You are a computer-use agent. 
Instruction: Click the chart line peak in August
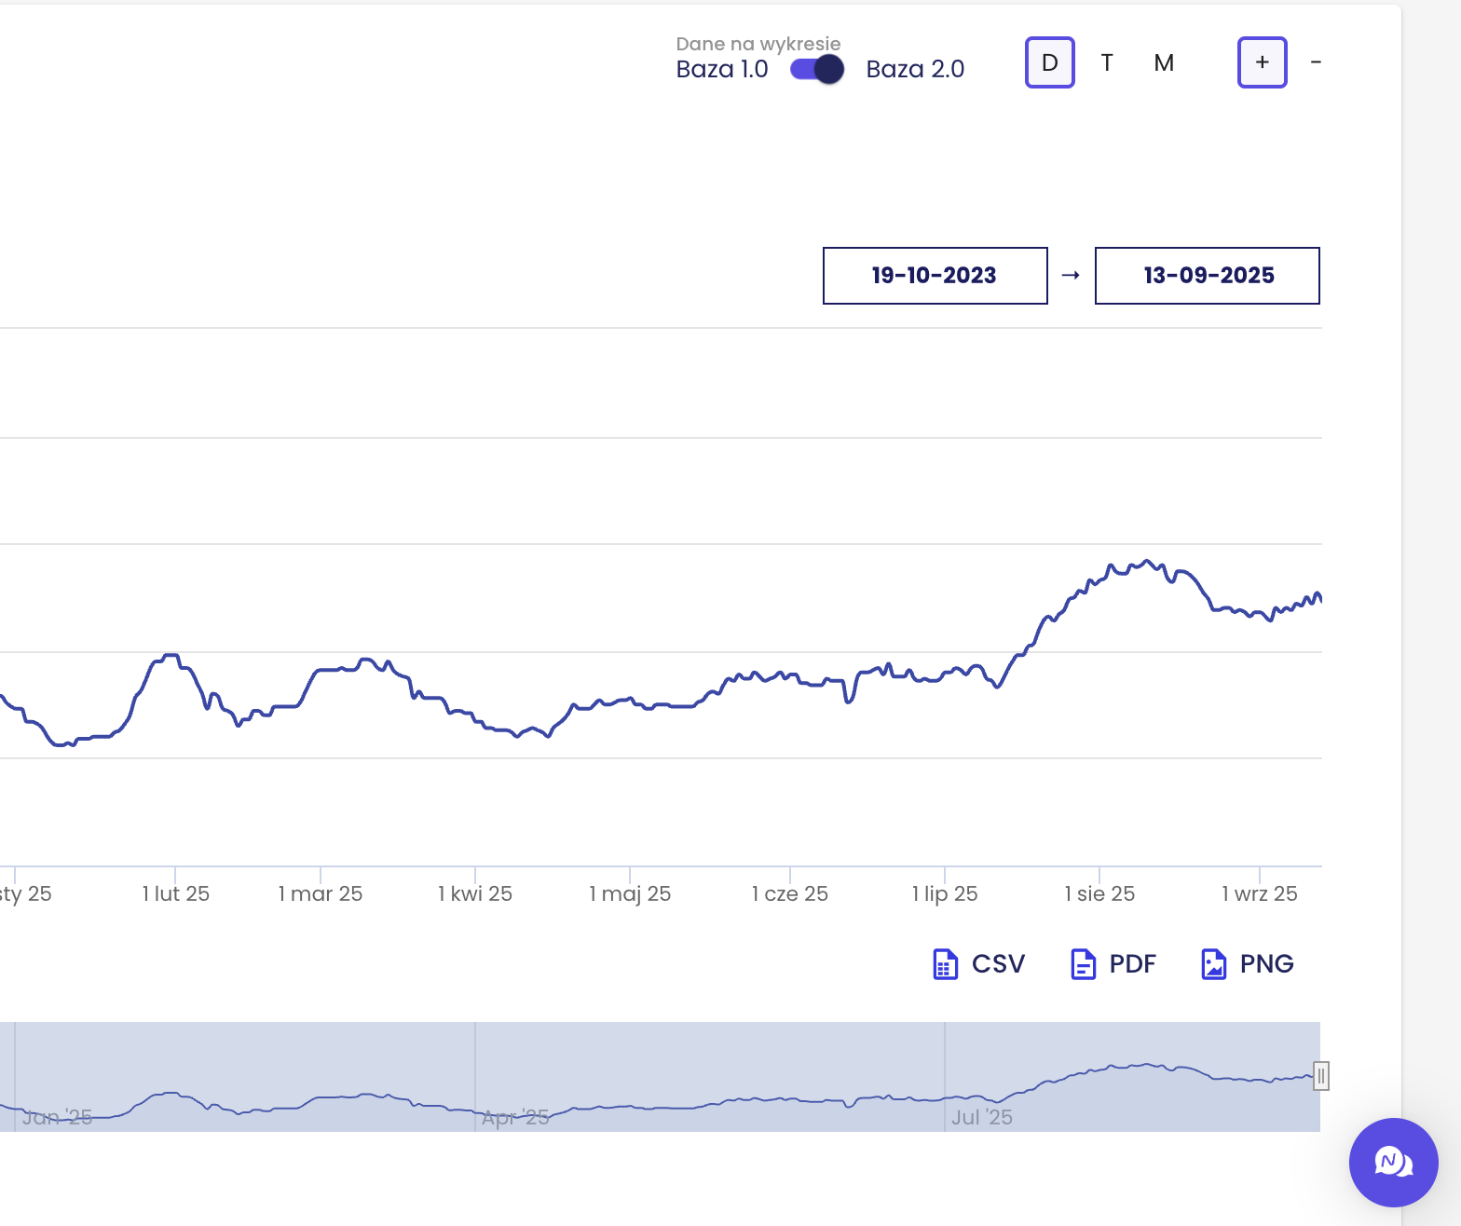coord(1148,561)
